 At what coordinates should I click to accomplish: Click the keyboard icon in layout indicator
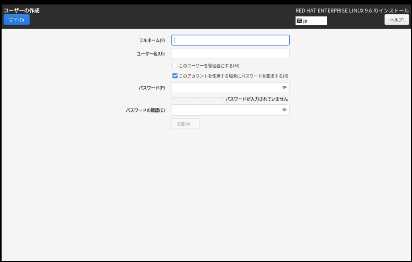pos(299,21)
